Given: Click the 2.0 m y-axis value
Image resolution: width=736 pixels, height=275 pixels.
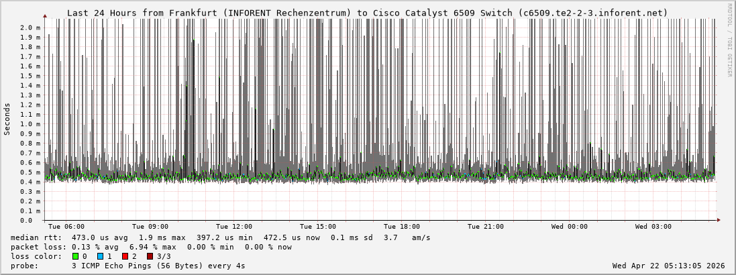Looking at the screenshot, I should point(30,27).
